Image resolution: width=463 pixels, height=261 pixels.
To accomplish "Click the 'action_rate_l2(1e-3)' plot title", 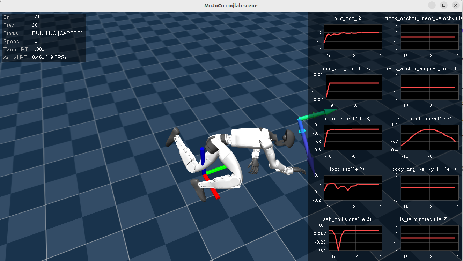I will click(347, 119).
